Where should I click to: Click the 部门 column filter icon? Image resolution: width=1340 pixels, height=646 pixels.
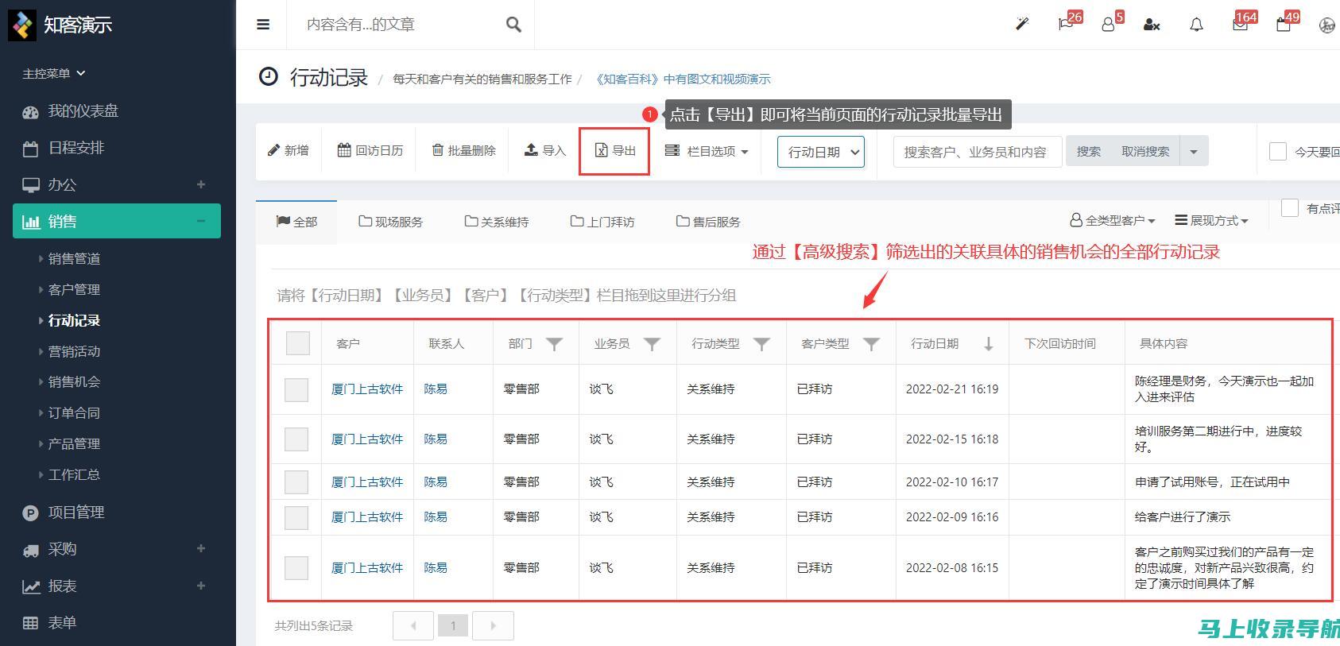pyautogui.click(x=554, y=344)
